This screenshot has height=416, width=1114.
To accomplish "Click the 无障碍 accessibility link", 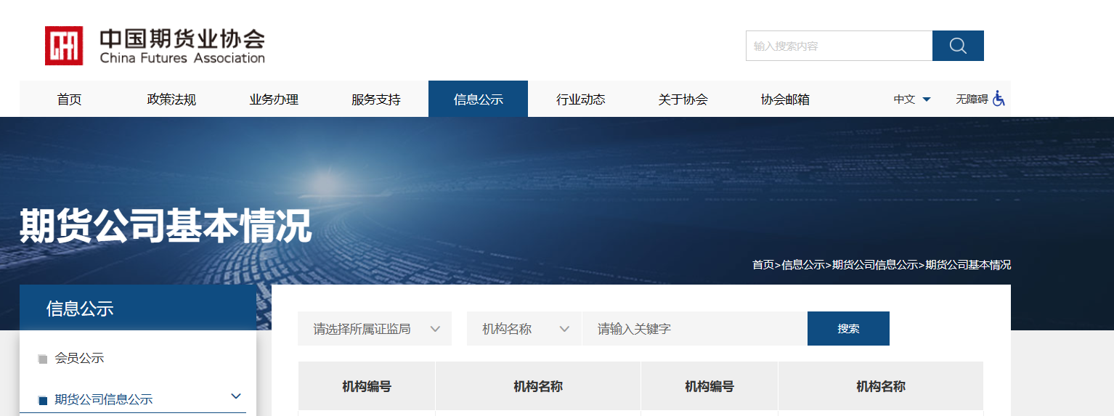I will point(972,99).
